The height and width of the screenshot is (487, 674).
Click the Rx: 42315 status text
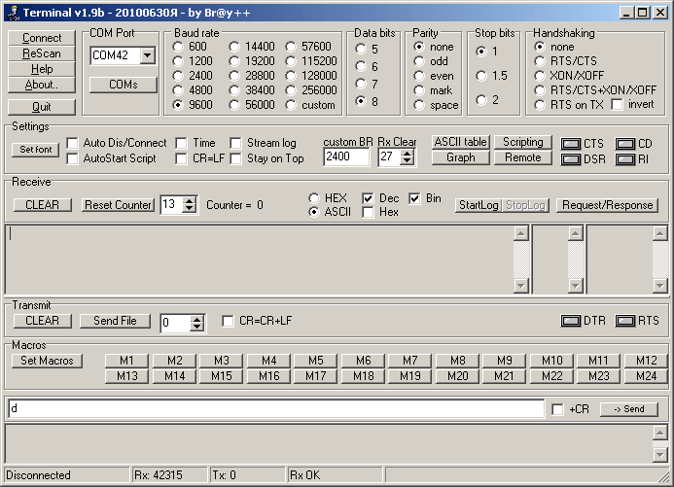point(159,475)
